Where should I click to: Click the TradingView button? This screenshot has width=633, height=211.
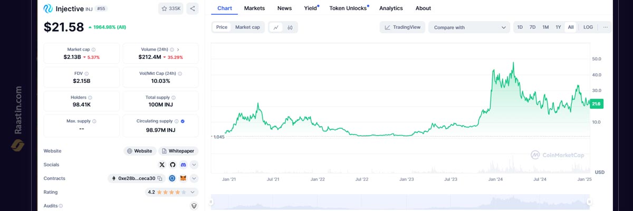[x=402, y=27]
